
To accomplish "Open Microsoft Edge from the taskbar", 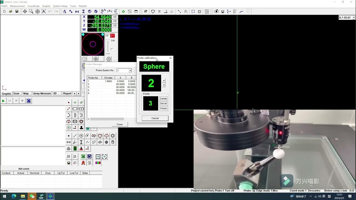I will pyautogui.click(x=14, y=196).
